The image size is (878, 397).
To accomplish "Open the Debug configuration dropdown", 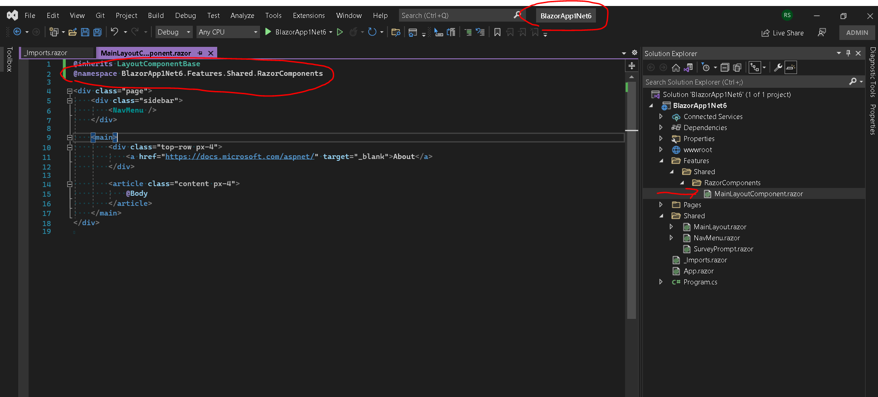I will click(x=174, y=32).
